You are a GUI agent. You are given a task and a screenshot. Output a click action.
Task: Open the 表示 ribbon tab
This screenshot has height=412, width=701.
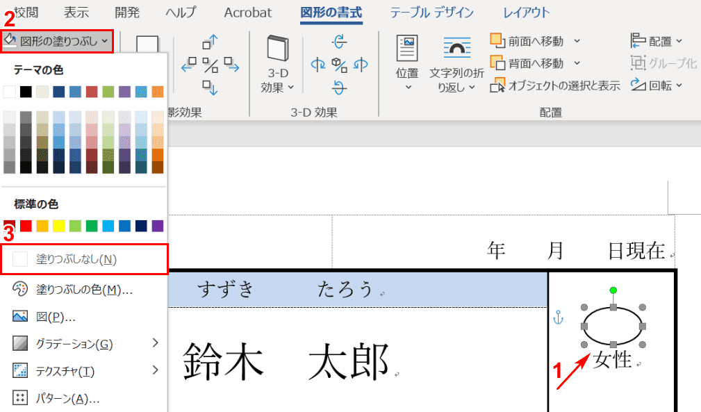[76, 13]
